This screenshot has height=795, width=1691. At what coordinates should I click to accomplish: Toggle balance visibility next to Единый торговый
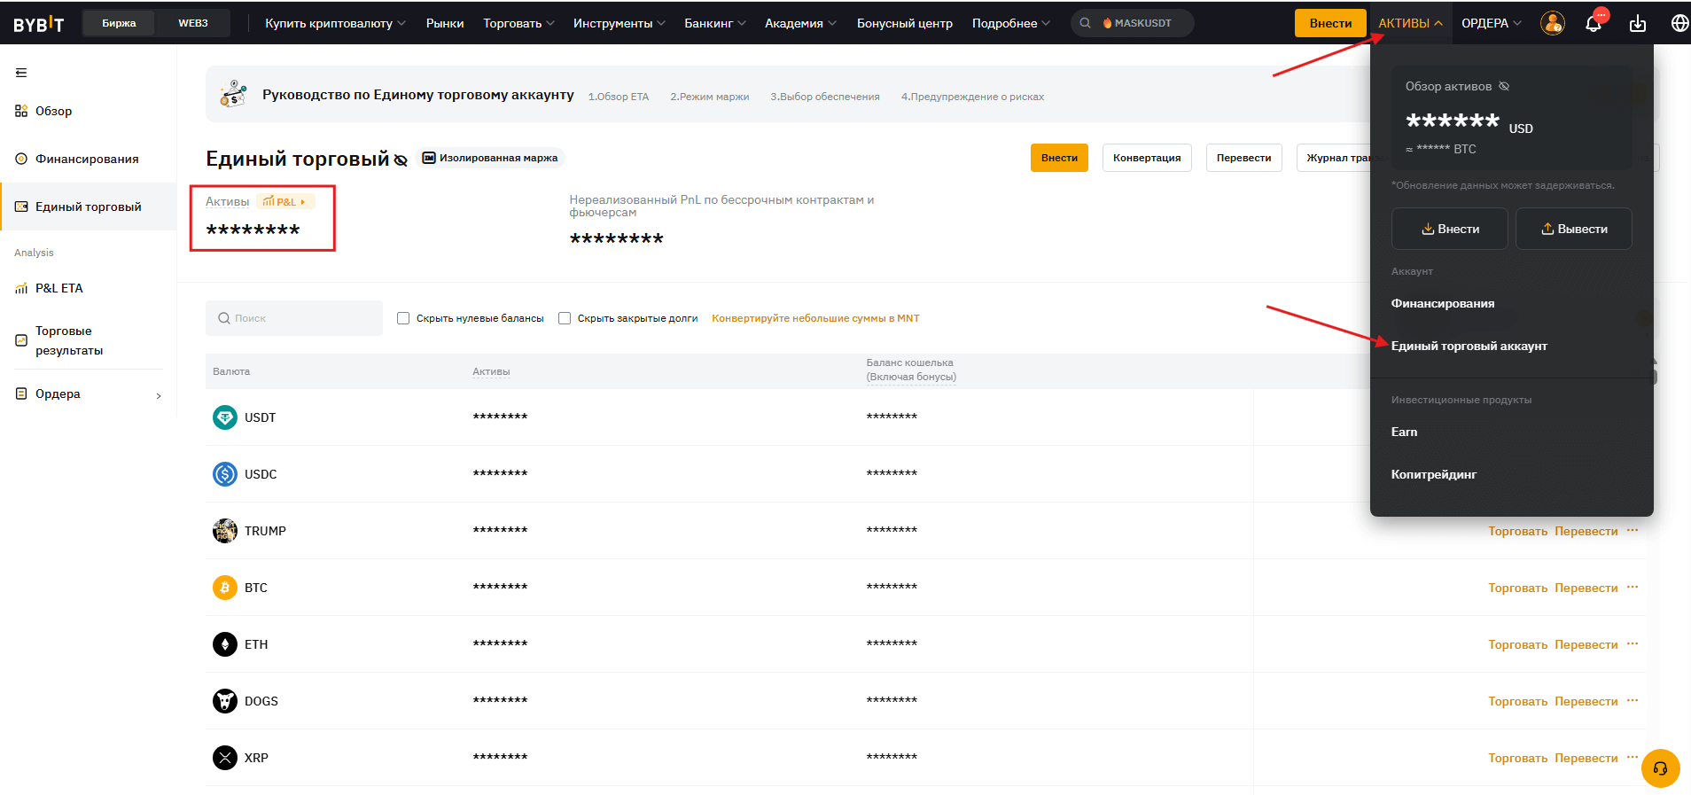pos(401,160)
